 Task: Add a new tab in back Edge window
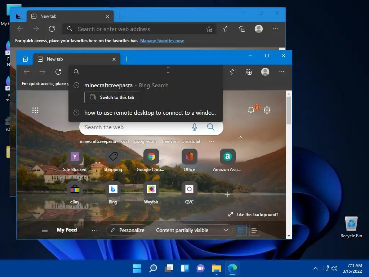click(x=120, y=16)
